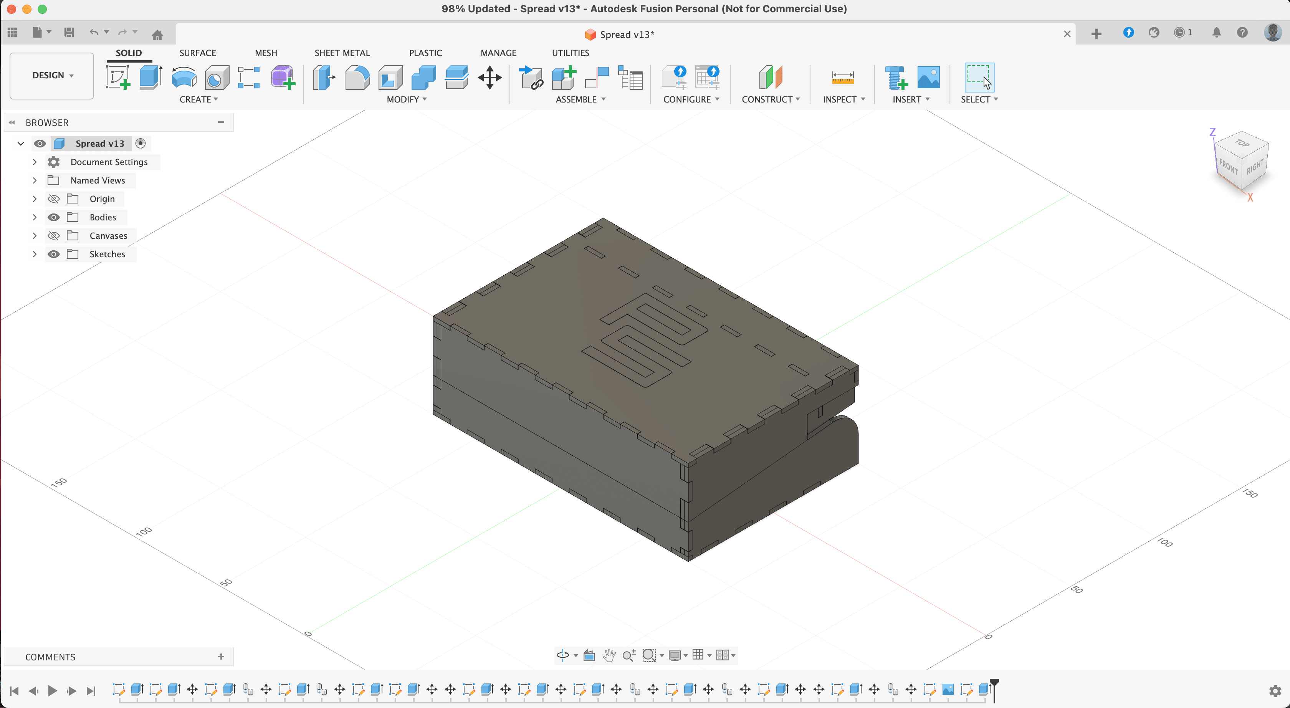Click the Joint tool icon
The width and height of the screenshot is (1290, 708).
(596, 78)
